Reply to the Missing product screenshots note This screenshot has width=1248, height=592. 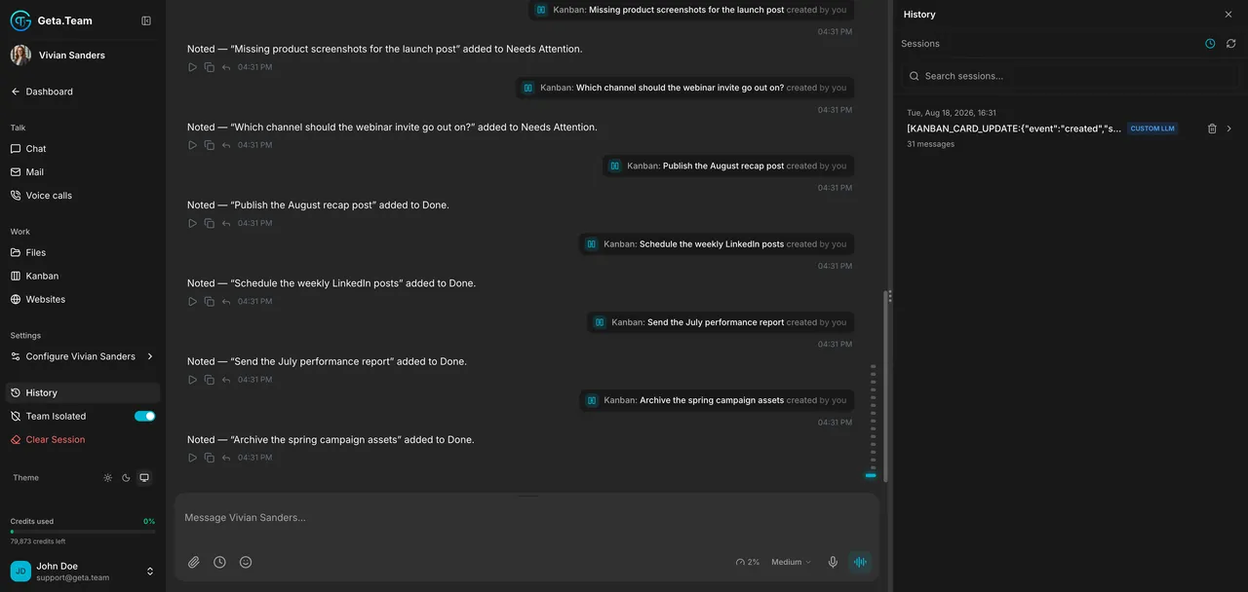tap(226, 67)
